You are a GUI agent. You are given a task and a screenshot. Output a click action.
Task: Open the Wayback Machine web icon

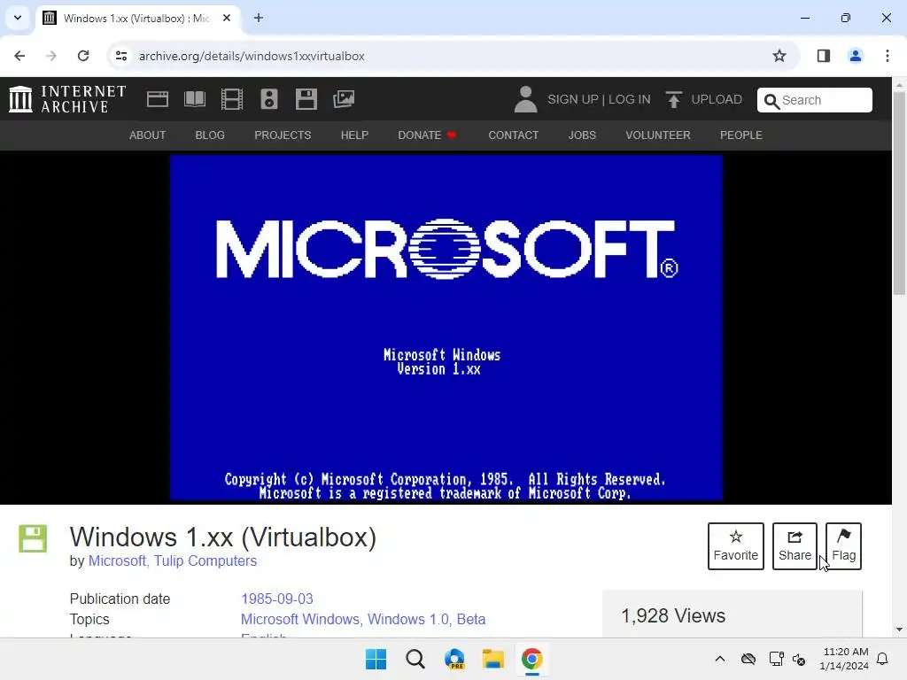(158, 99)
